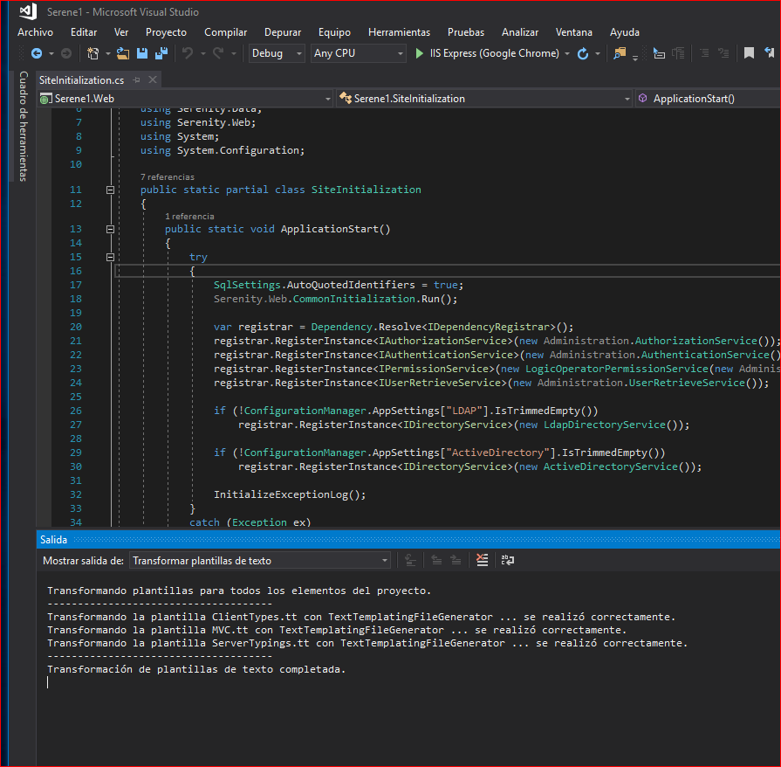Open the Herramientas menu

(399, 31)
